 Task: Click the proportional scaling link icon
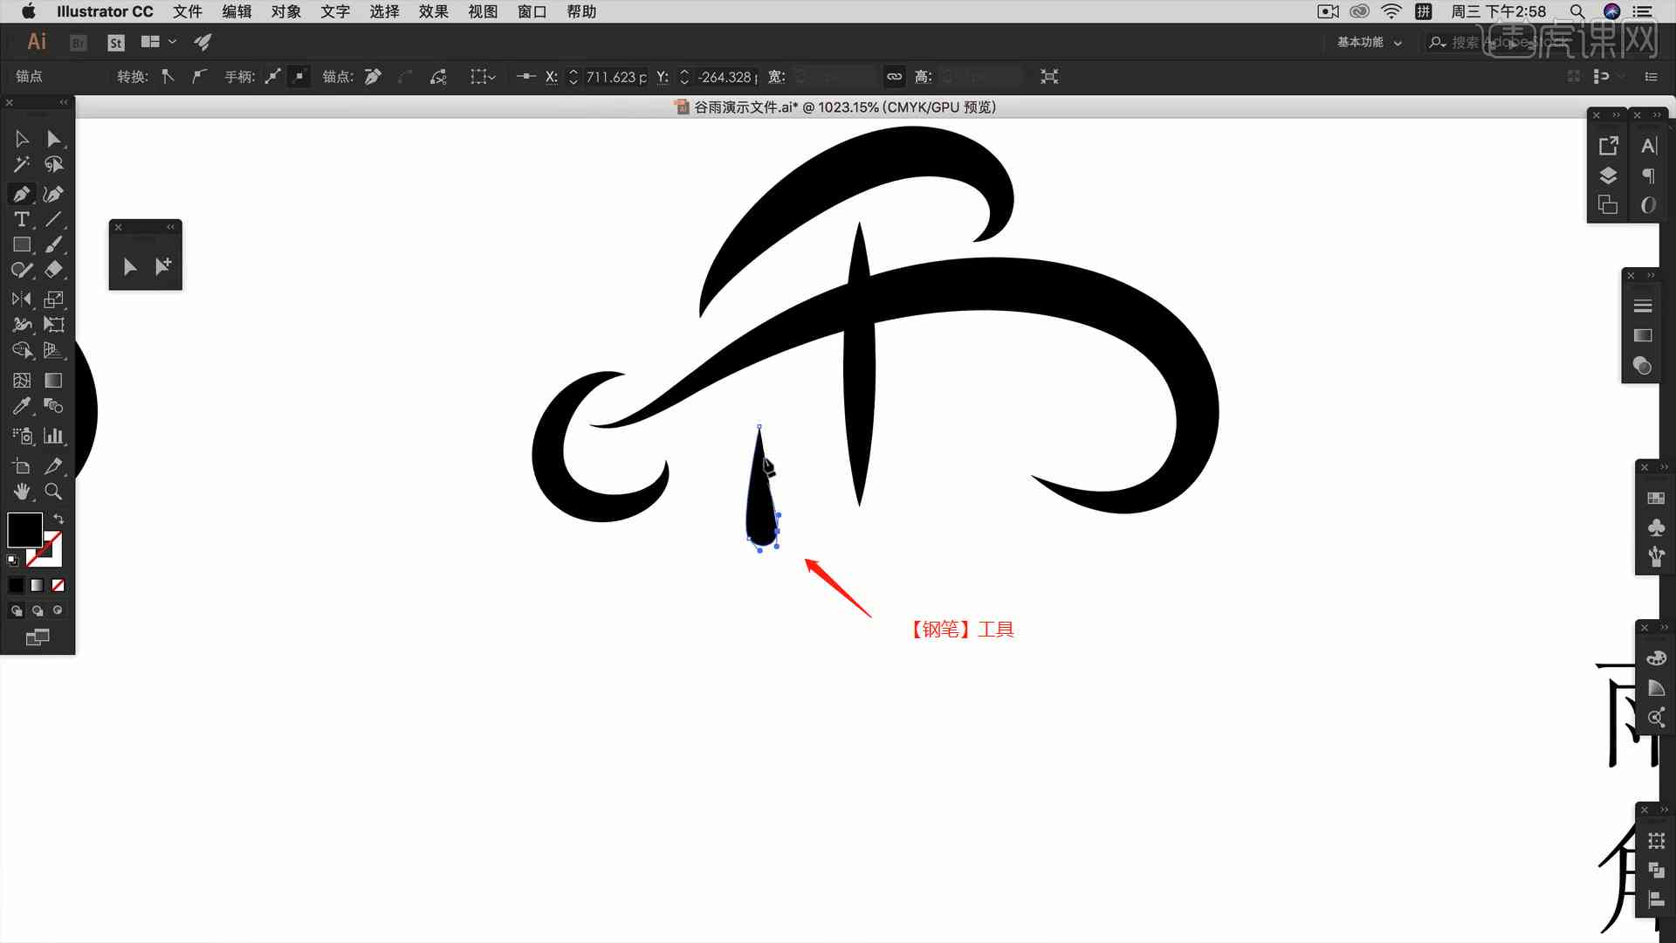click(x=895, y=77)
